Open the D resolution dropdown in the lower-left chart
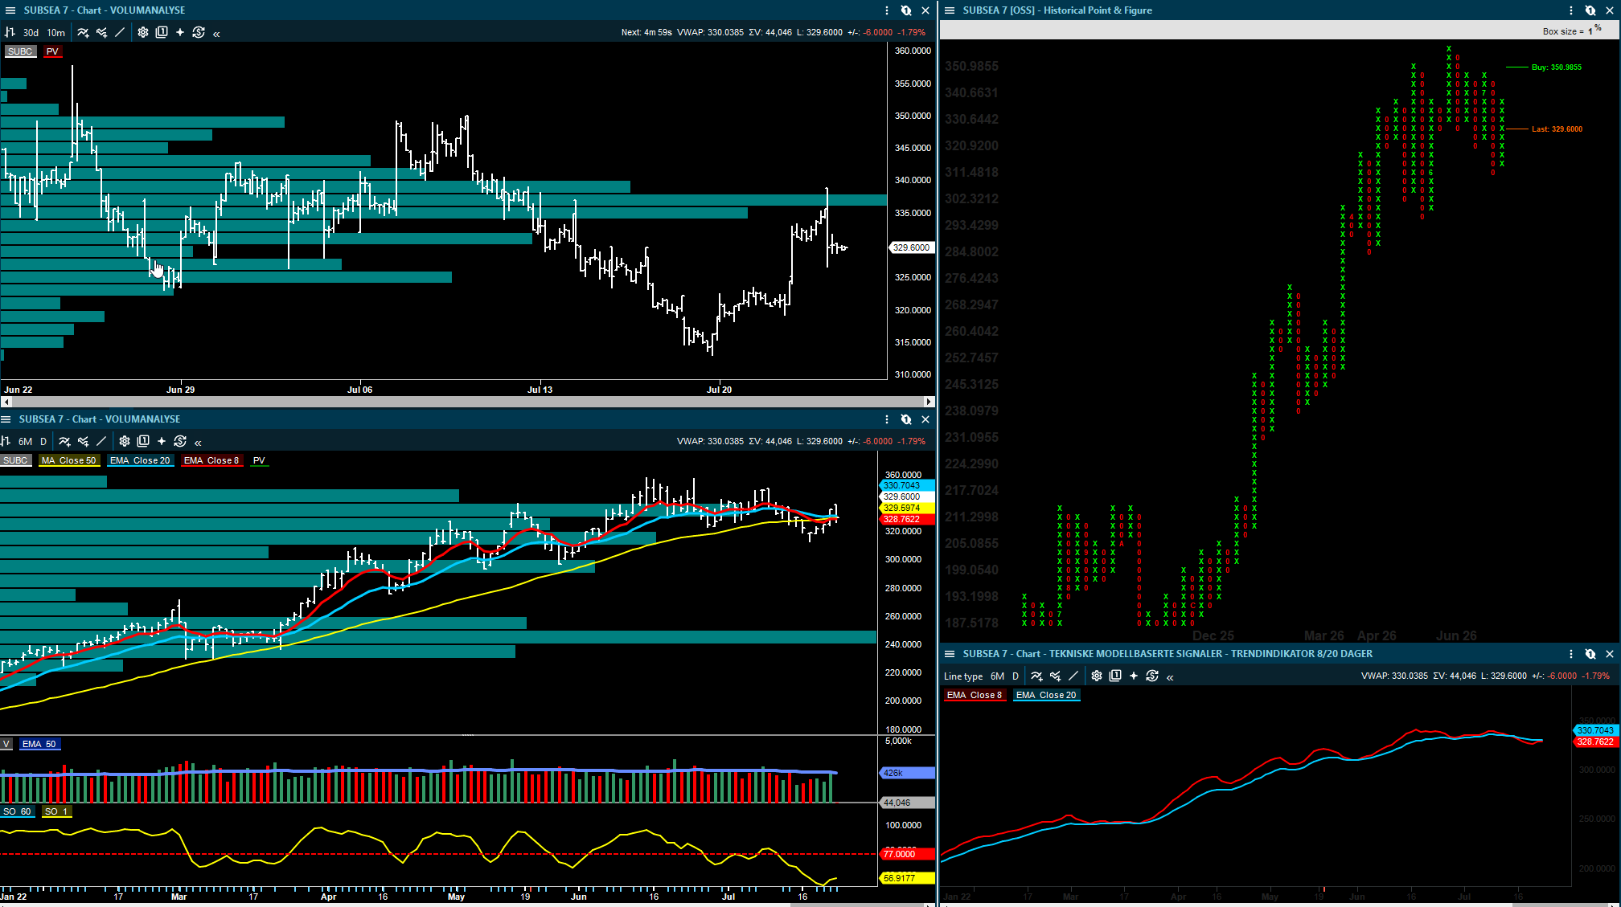The width and height of the screenshot is (1621, 907). click(x=43, y=441)
